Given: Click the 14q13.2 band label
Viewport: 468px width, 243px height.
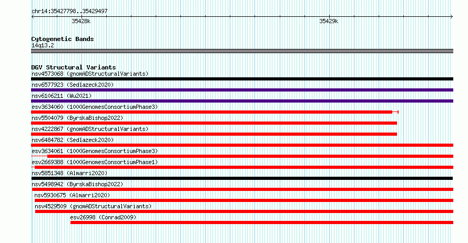Looking at the screenshot, I should coord(43,45).
